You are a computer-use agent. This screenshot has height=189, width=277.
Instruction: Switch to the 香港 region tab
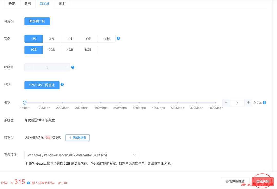click(12, 4)
